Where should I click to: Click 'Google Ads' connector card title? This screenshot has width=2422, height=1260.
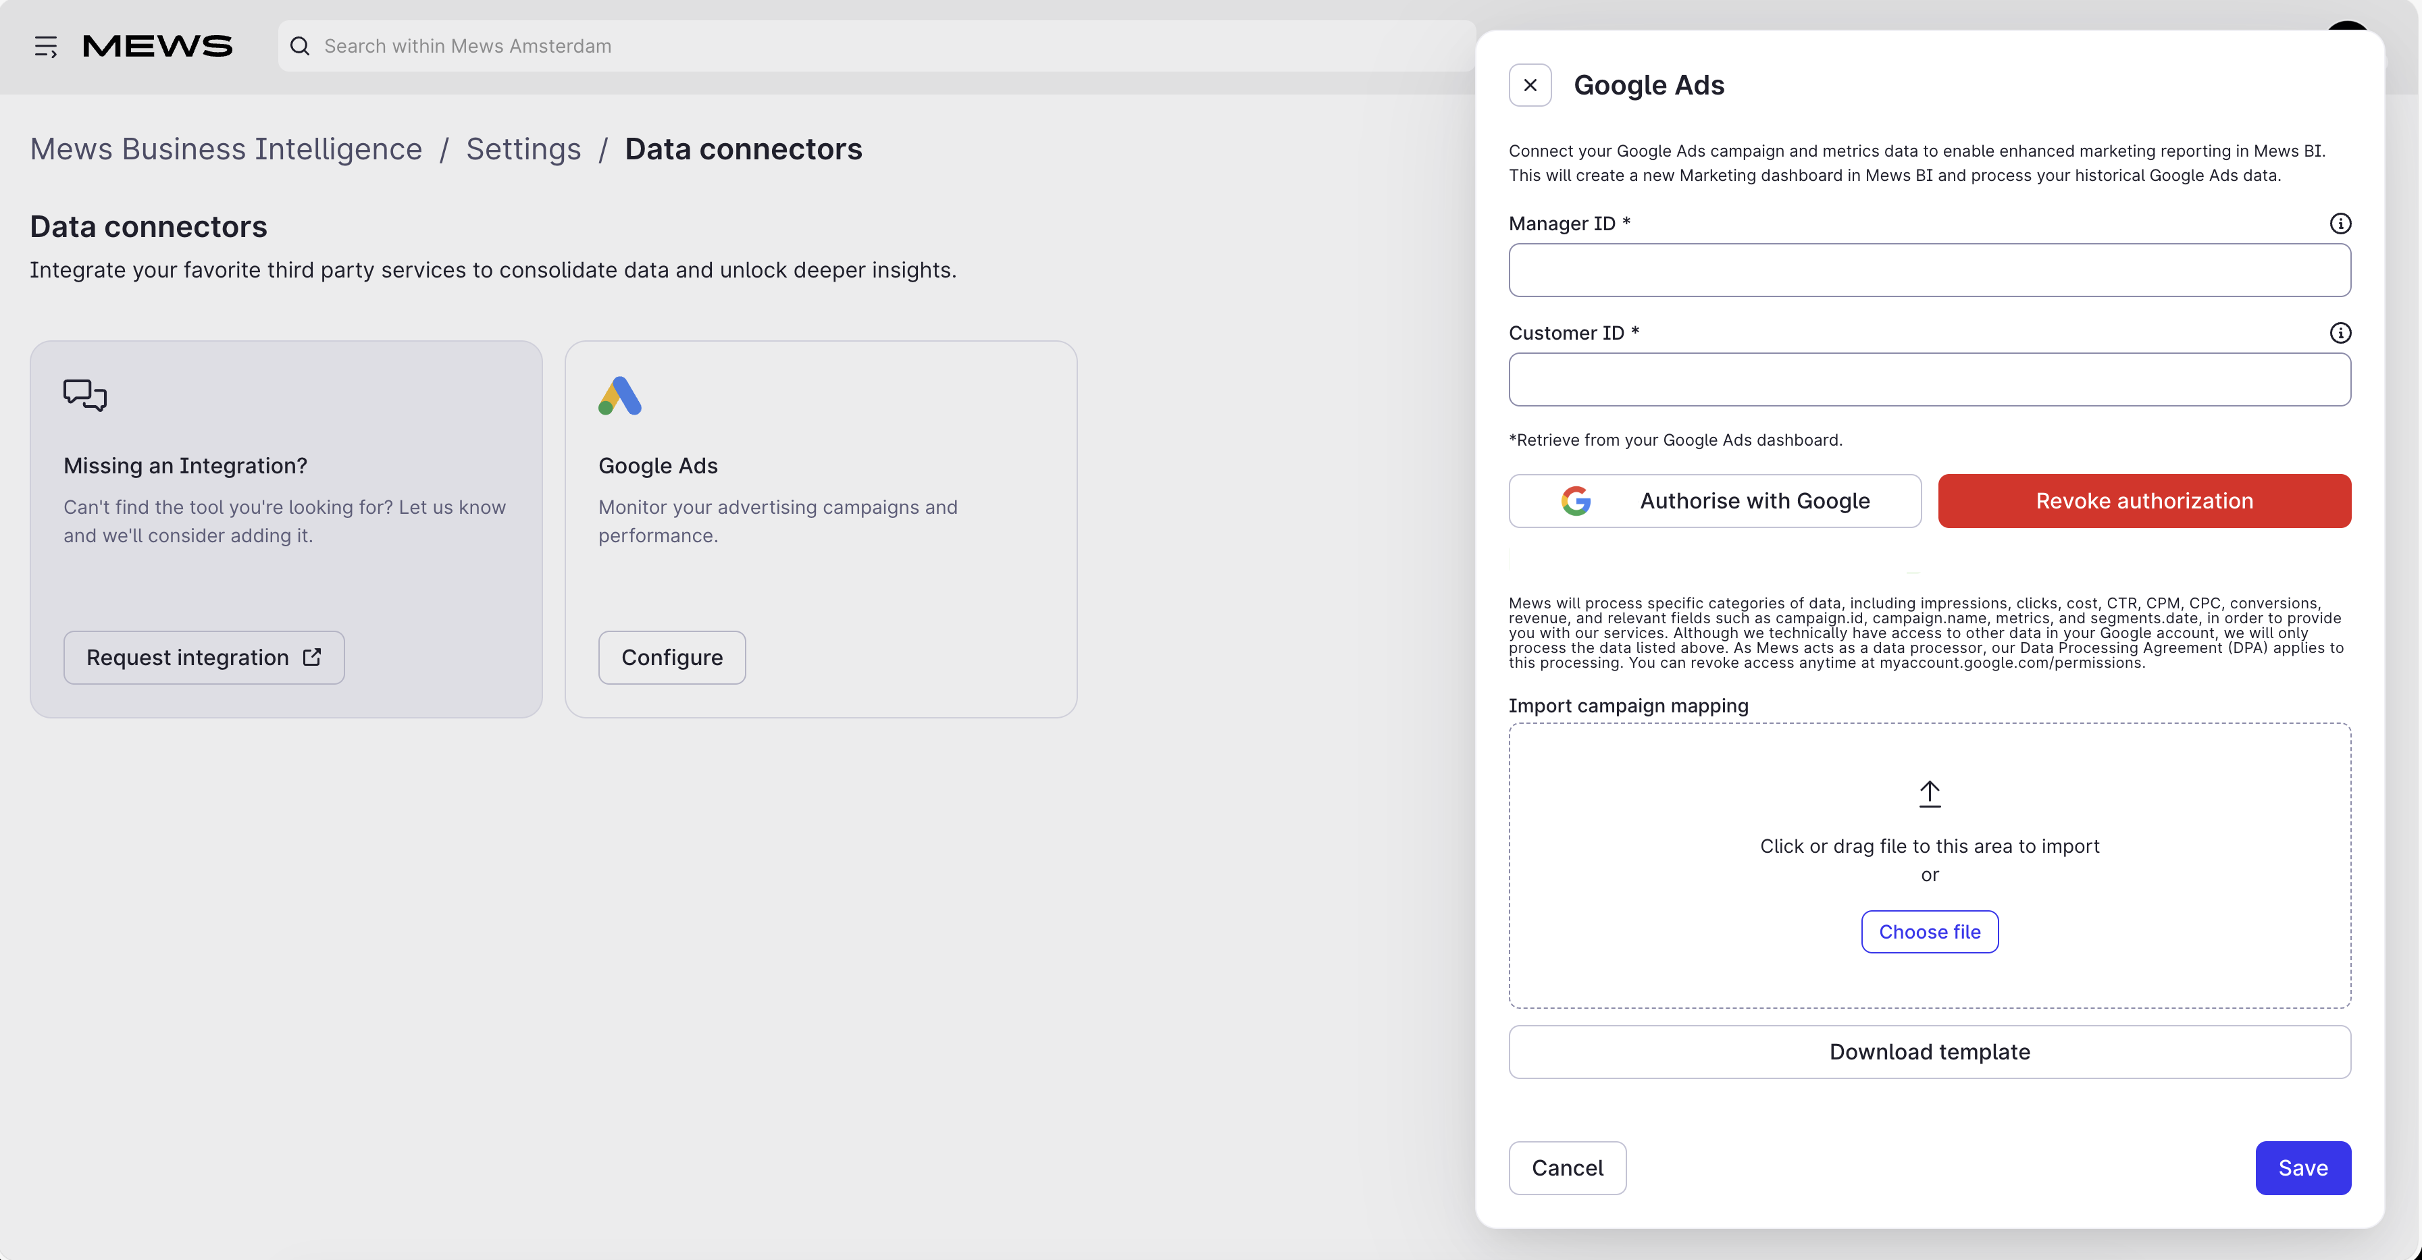pos(658,465)
